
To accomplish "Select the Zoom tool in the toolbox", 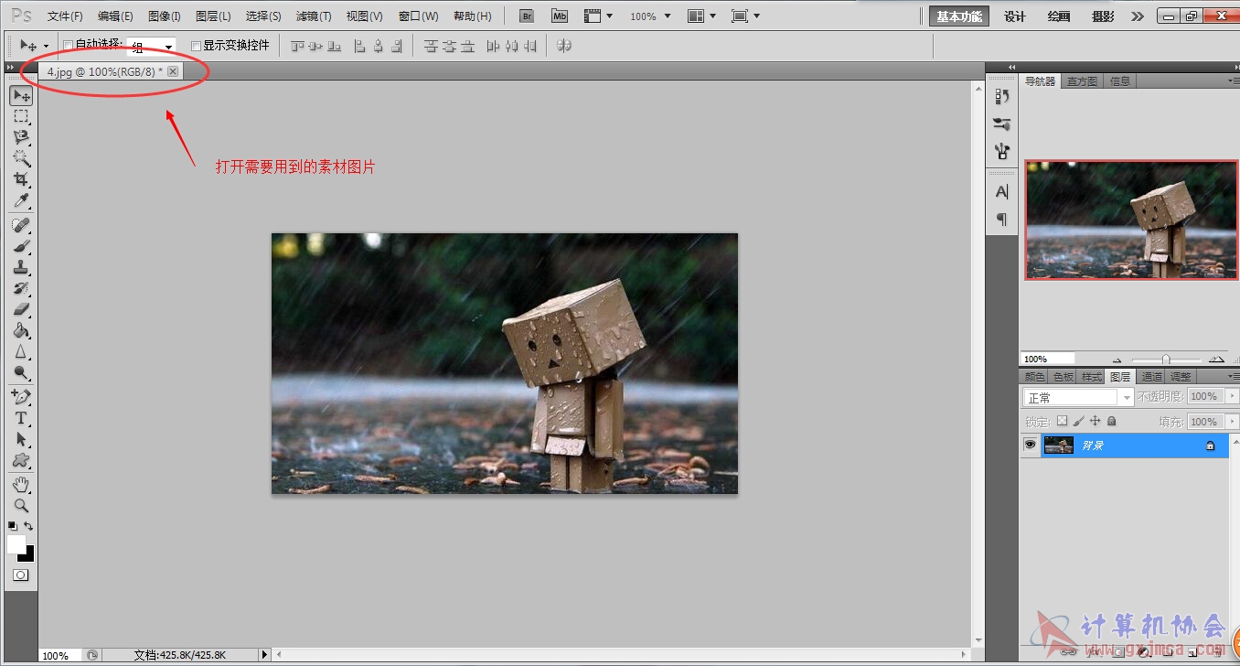I will pyautogui.click(x=21, y=505).
